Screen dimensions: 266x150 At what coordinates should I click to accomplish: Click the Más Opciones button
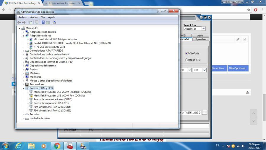238,68
